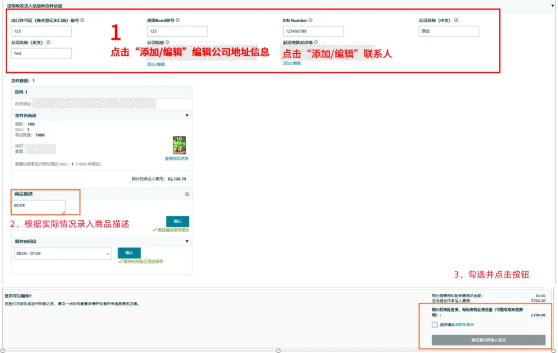Click 箱数 value 100
Viewport: 558px width, 353px height.
point(31,124)
